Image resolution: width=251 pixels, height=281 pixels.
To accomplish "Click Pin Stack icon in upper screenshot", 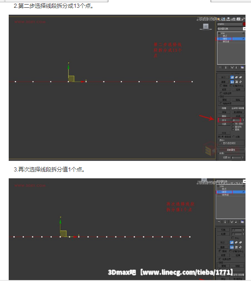I will pyautogui.click(x=220, y=67).
